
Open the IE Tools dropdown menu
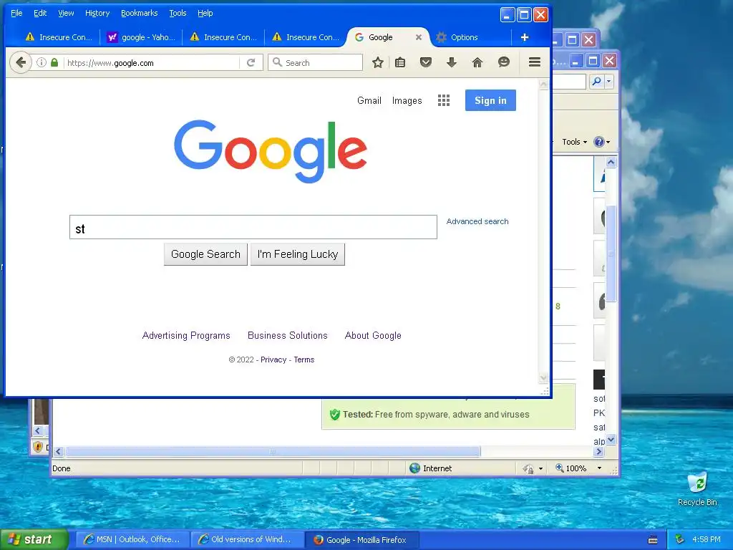(574, 142)
